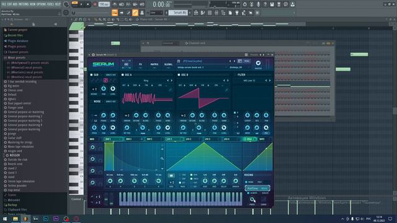Open File Explorer from the taskbar
This screenshot has width=397, height=223.
click(x=16, y=219)
